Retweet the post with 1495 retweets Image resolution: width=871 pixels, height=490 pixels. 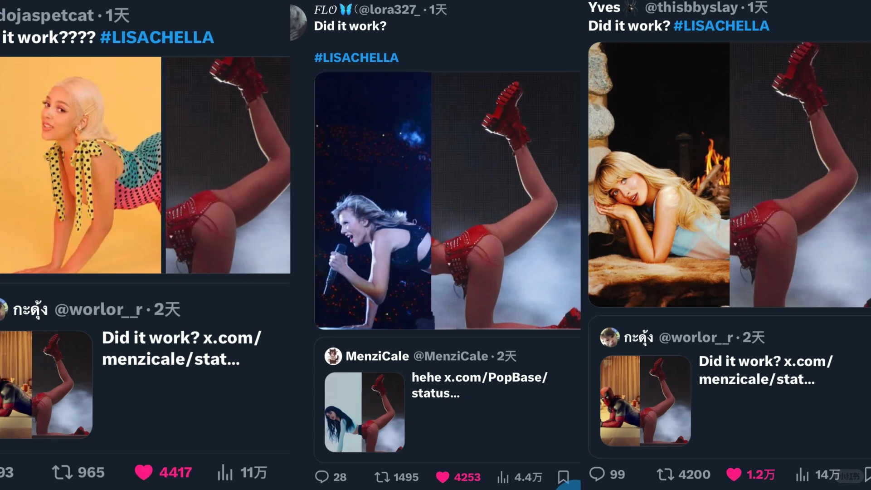(382, 477)
